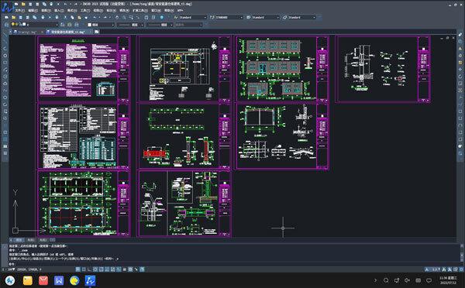
Task: Toggle Polar tracking in status bar
Action: pos(95,269)
